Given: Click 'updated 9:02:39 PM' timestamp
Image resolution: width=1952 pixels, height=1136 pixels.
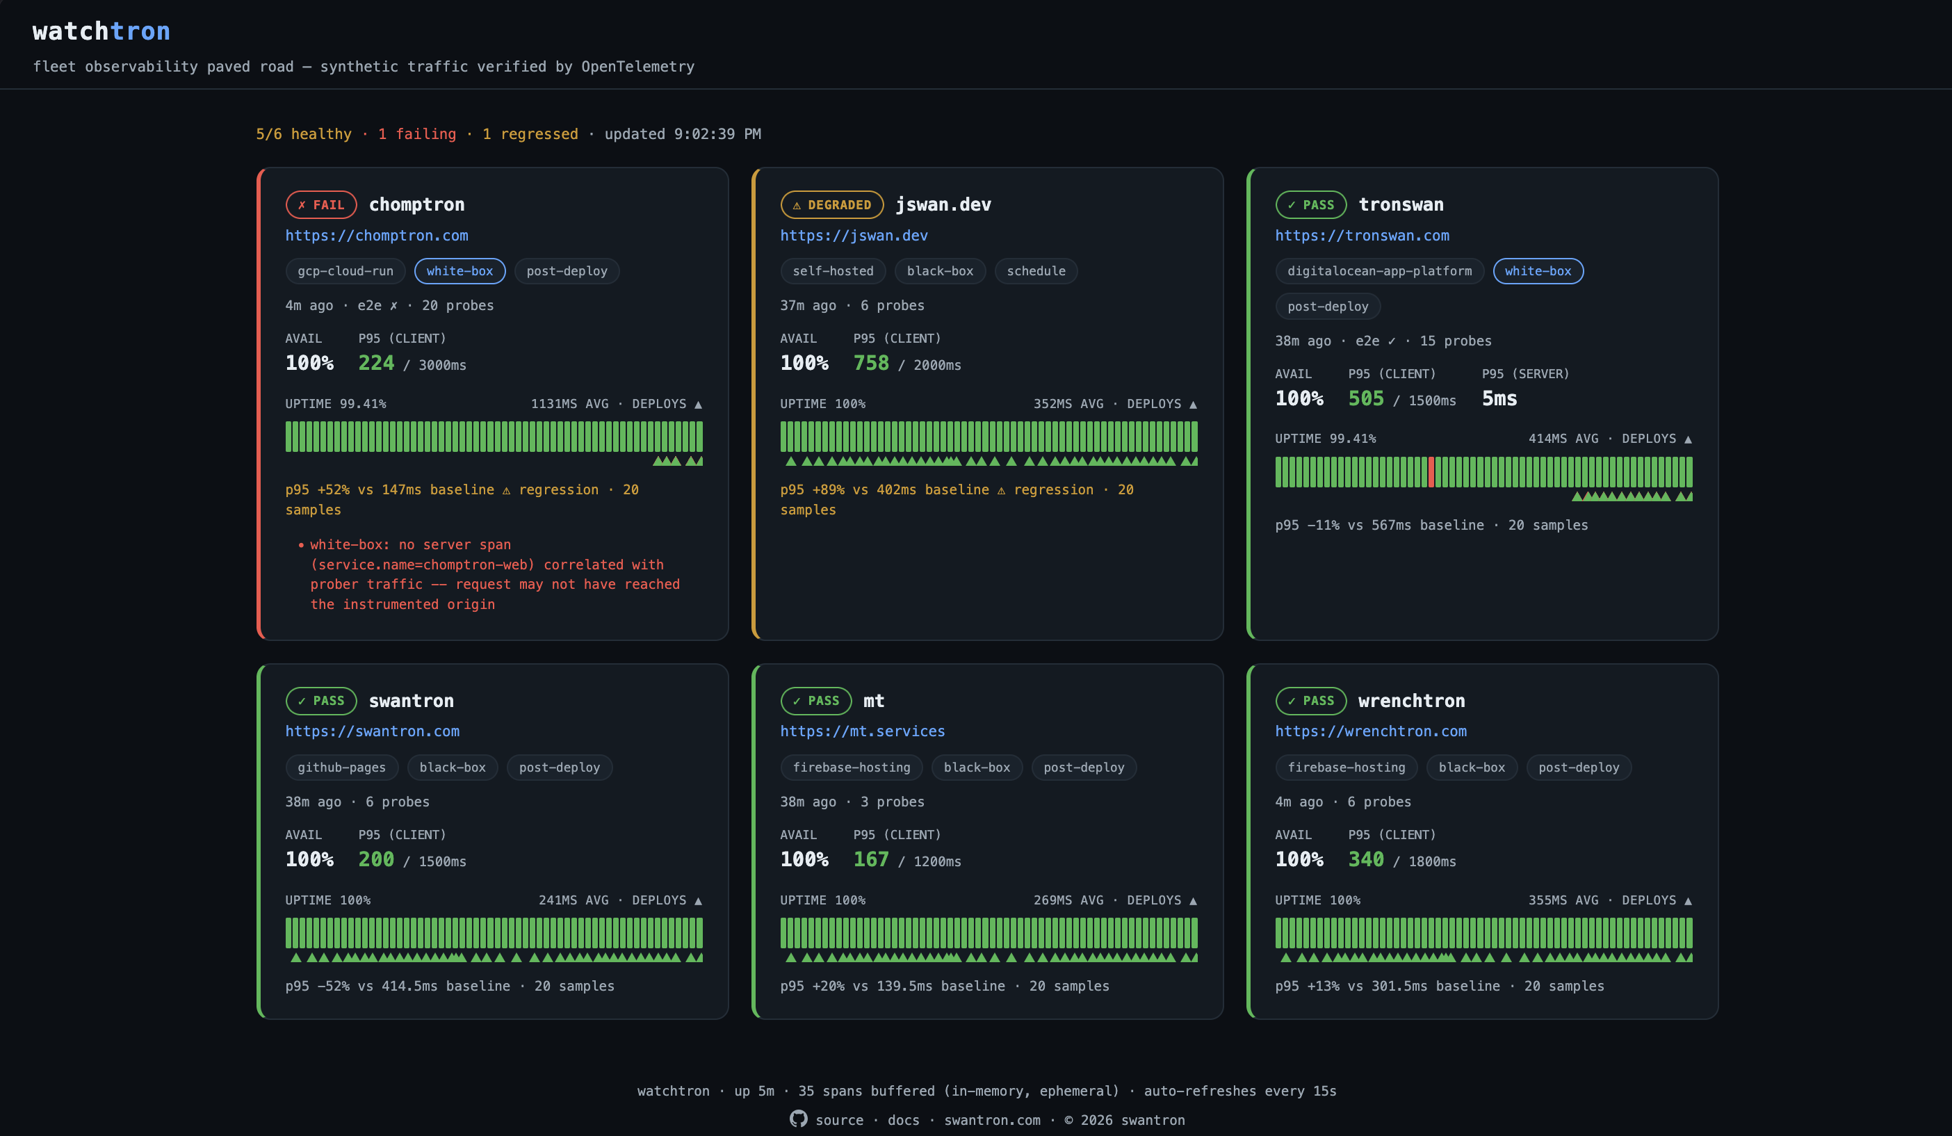Looking at the screenshot, I should click(x=683, y=134).
